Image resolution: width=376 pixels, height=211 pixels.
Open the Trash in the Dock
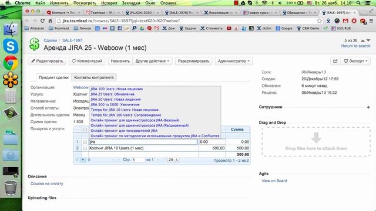11,188
